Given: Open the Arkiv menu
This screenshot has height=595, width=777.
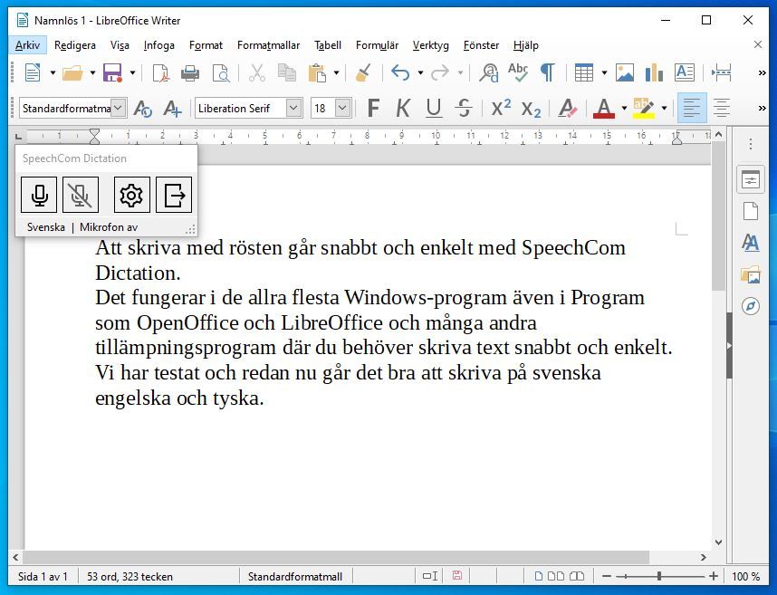Looking at the screenshot, I should tap(27, 45).
